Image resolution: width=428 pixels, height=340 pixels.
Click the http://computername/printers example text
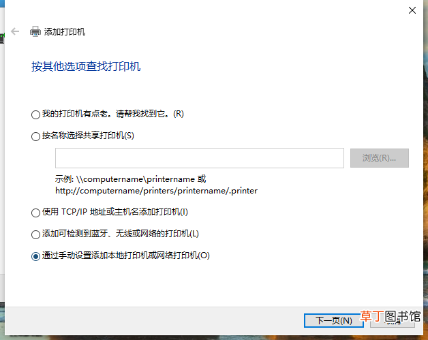coord(156,191)
